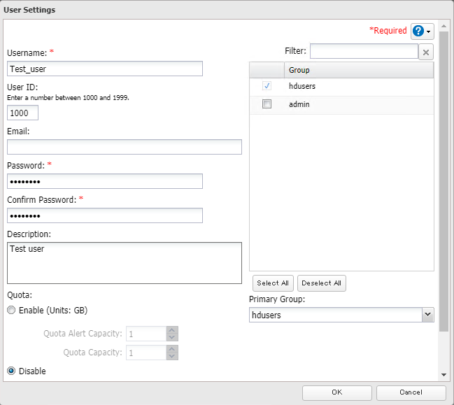The image size is (454, 405).
Task: Select the Enable quota radio button
Action: click(x=11, y=310)
